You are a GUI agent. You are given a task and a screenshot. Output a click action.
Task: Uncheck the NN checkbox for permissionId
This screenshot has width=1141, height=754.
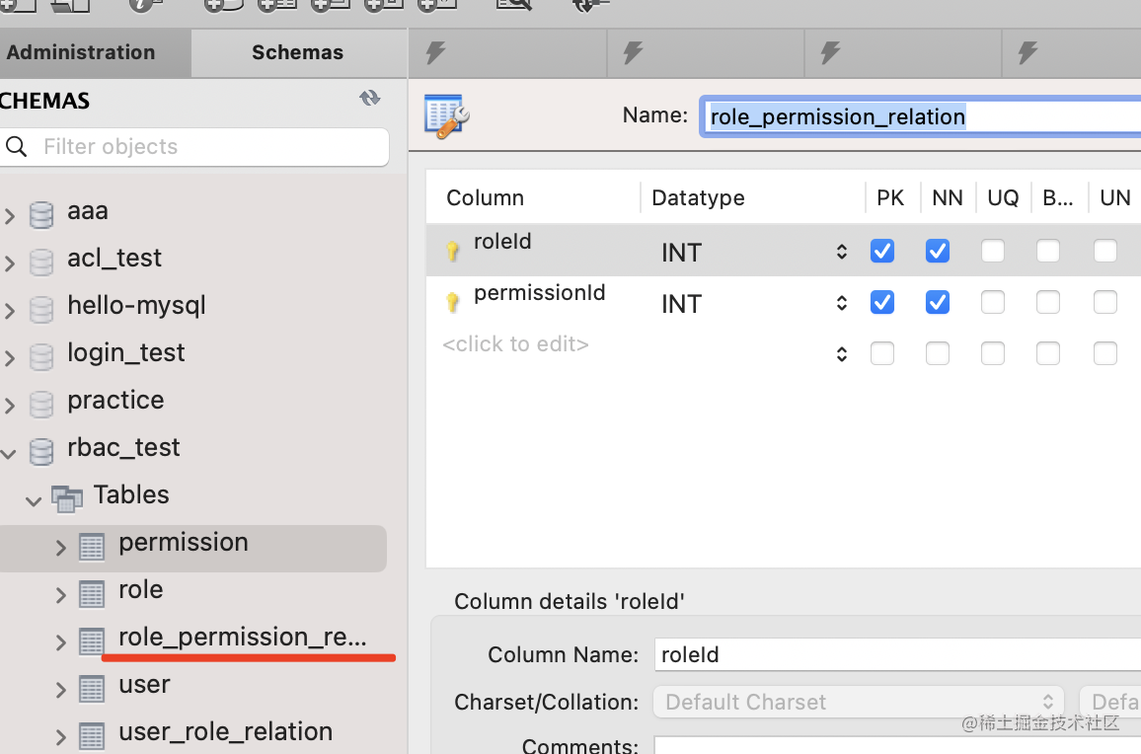pyautogui.click(x=938, y=303)
